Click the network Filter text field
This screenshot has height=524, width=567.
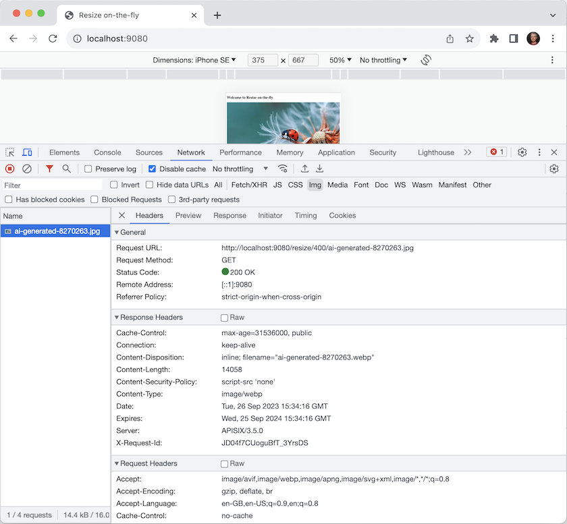point(53,185)
